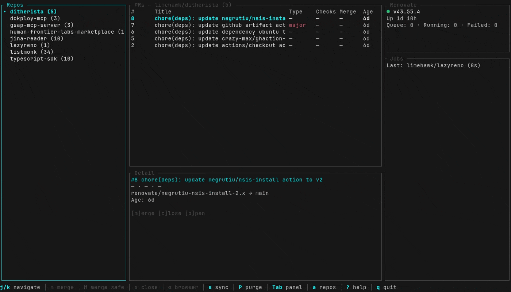Select PR 6 ubuntu dependency update
511x292 pixels.
pyautogui.click(x=220, y=32)
